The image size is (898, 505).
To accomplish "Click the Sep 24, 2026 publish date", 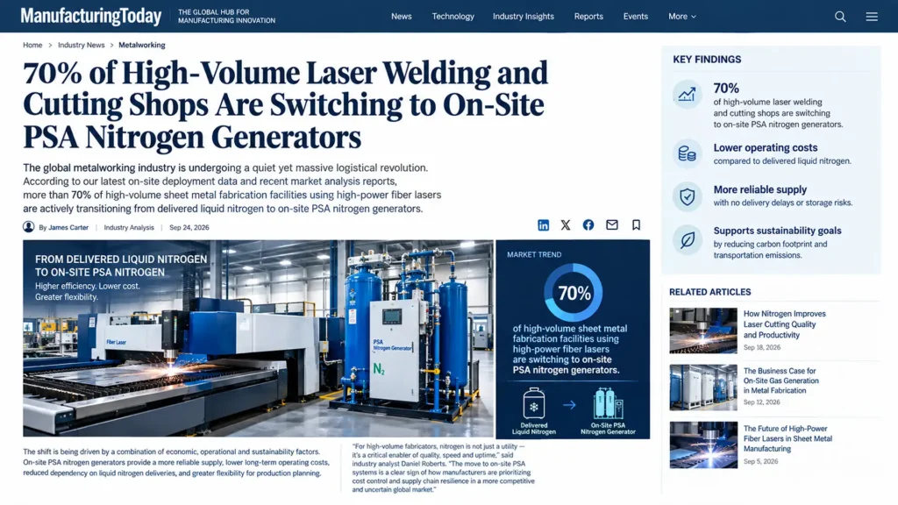I will click(189, 227).
